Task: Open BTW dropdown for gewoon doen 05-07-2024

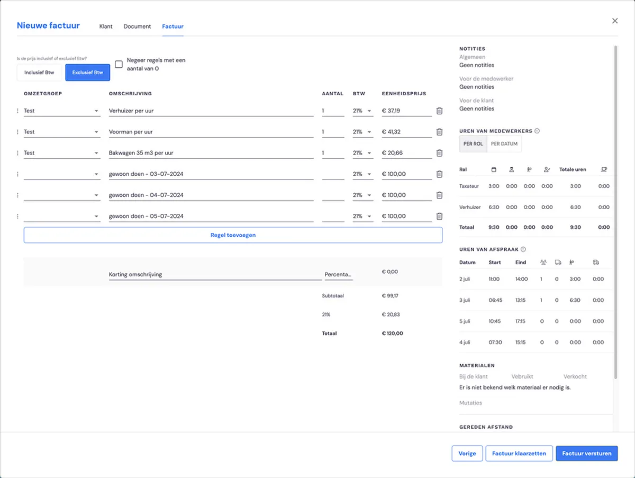Action: pos(363,217)
